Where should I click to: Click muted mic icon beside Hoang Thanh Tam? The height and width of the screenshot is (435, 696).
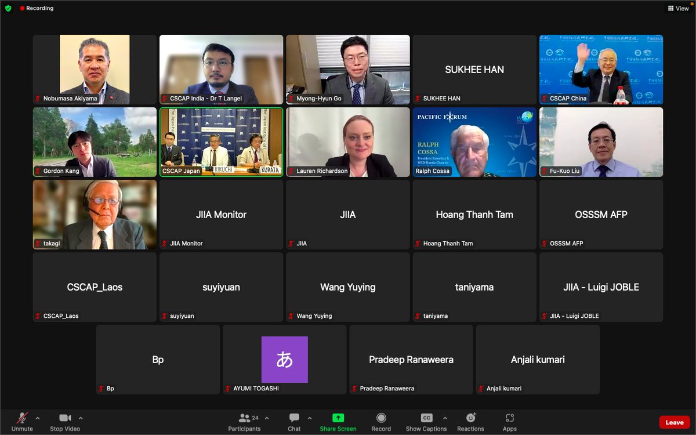[418, 244]
